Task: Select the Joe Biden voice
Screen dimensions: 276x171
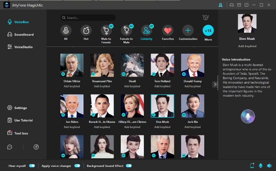Action: (72, 106)
